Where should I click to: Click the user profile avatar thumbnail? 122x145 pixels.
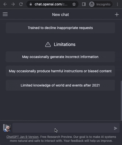7,128
